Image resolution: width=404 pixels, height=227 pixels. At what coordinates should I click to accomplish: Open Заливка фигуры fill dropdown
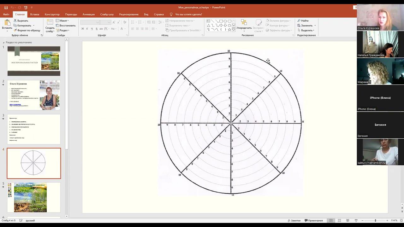[x=278, y=20]
